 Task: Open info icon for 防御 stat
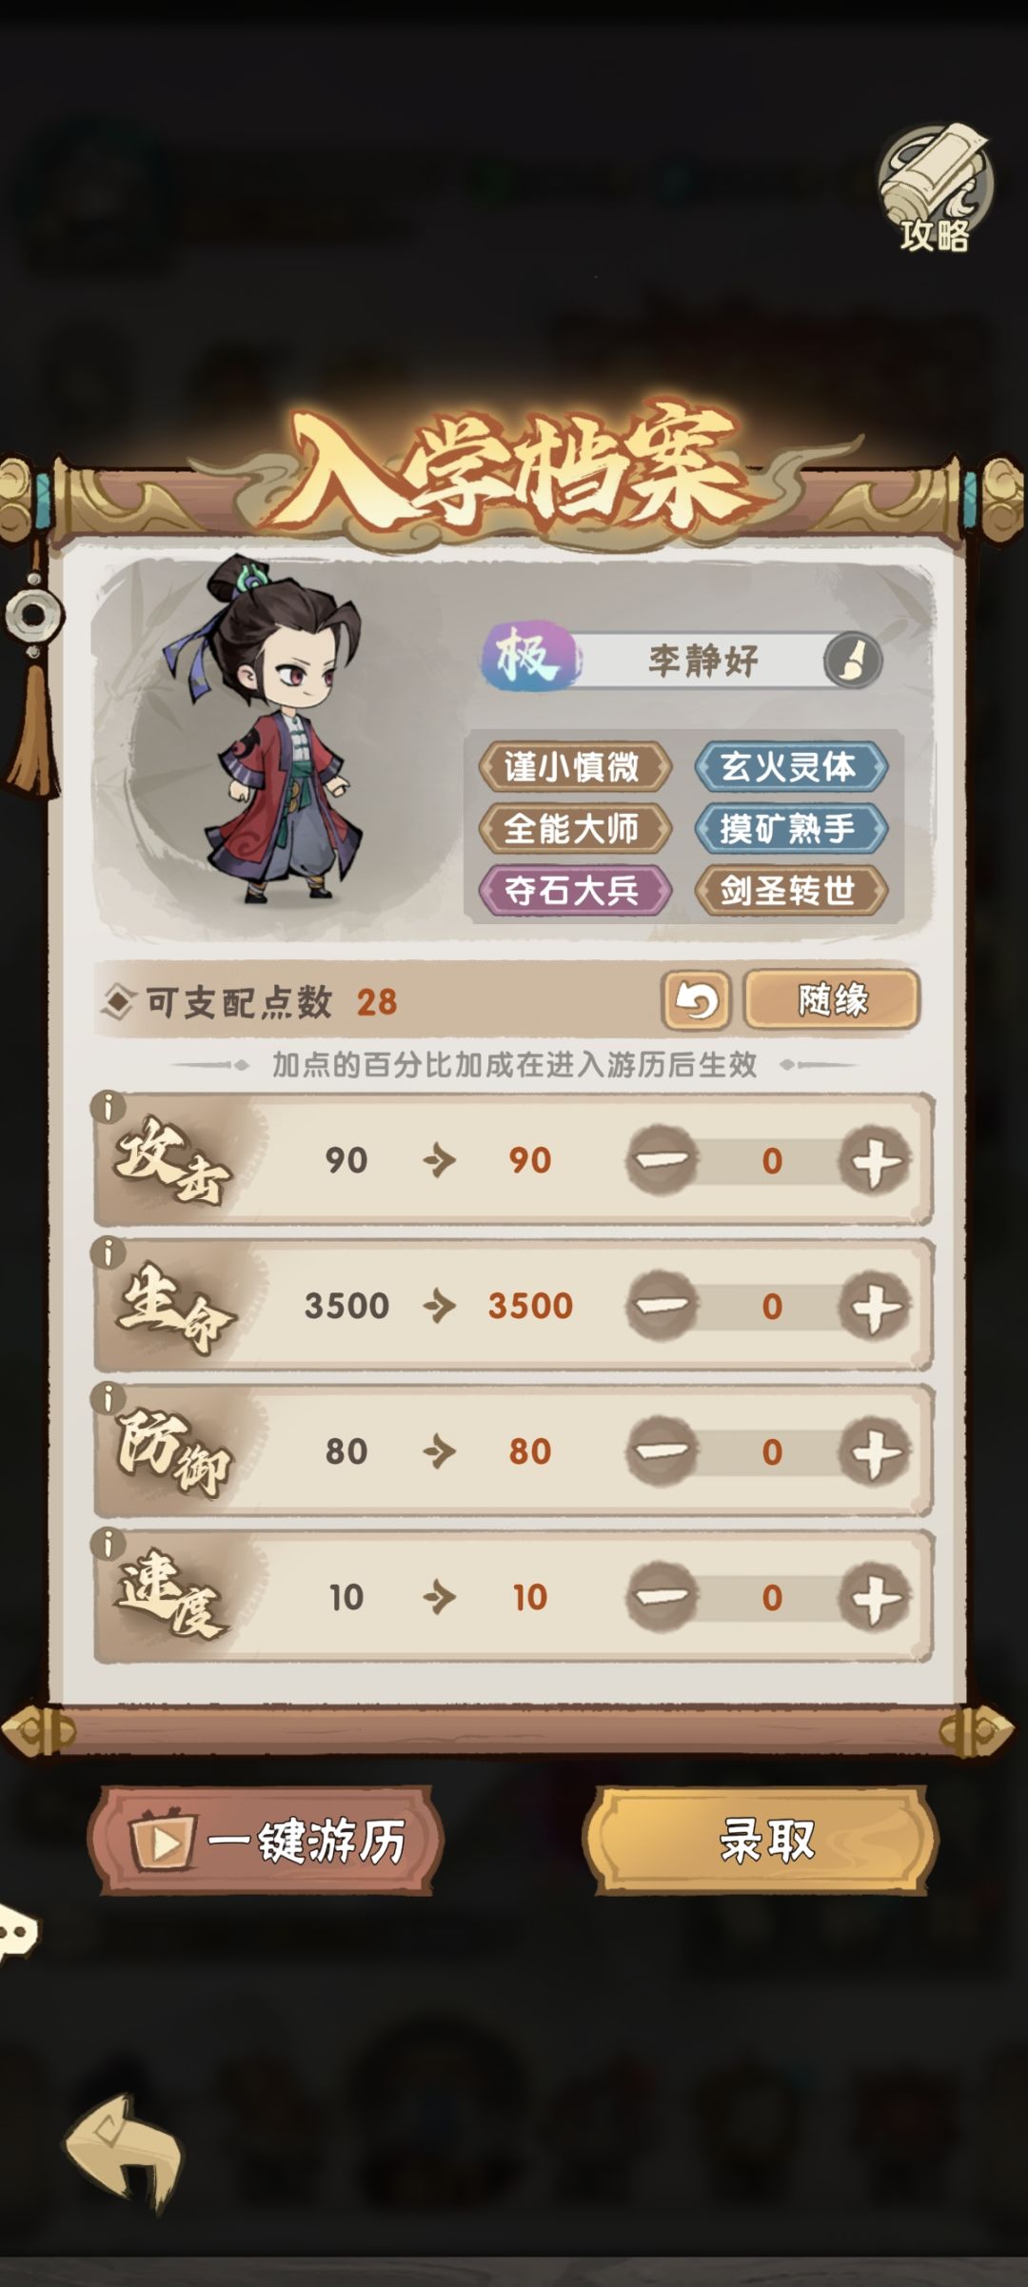tap(109, 1399)
